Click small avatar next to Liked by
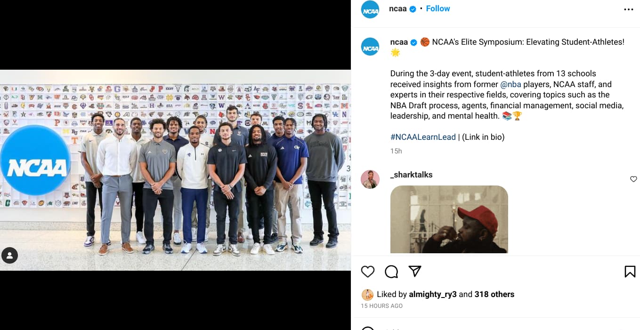 pyautogui.click(x=367, y=295)
